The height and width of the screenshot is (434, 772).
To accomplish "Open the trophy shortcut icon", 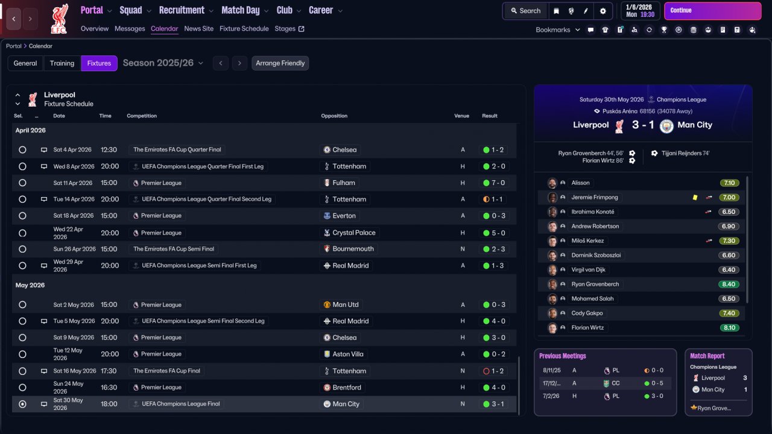I will coord(664,30).
